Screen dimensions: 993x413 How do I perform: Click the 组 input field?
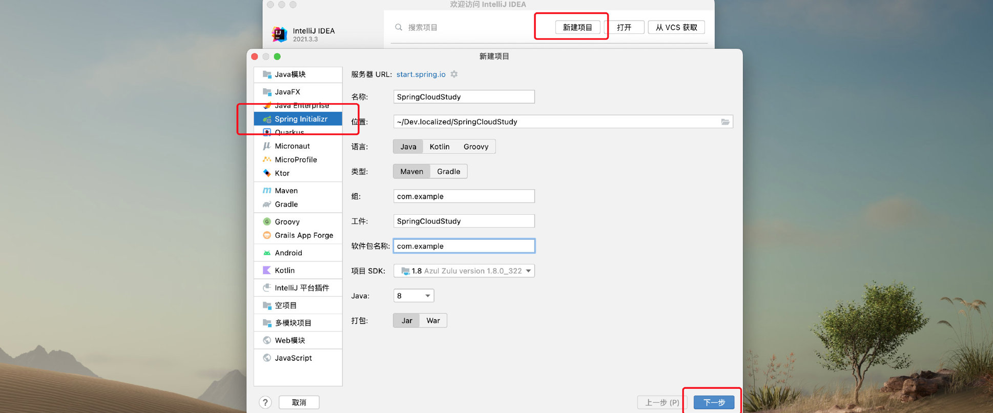click(x=464, y=196)
